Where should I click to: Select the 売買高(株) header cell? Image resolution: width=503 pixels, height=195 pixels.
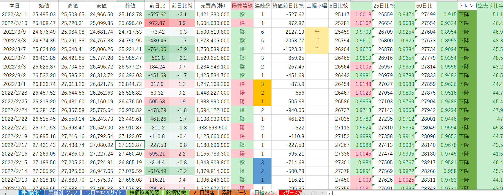coord(213,6)
